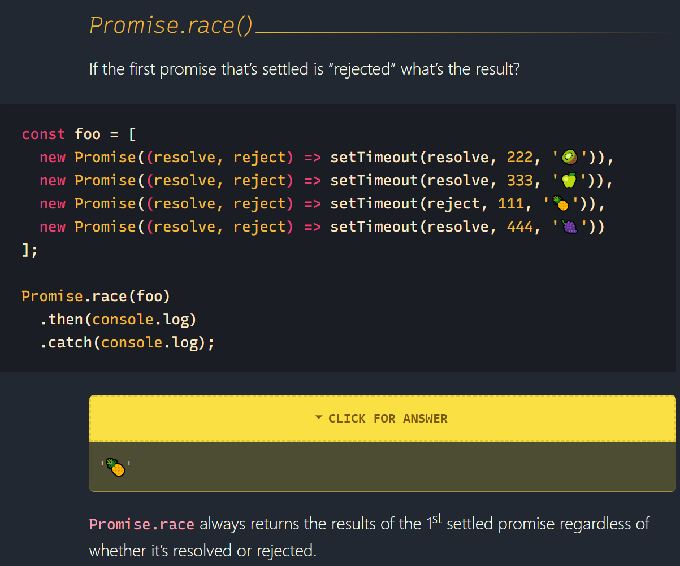The width and height of the screenshot is (680, 566).
Task: Click the pineapple emoji in the answer panel
Action: click(116, 467)
